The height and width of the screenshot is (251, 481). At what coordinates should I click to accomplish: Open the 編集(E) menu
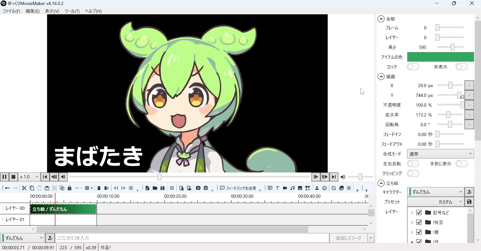[x=33, y=11]
